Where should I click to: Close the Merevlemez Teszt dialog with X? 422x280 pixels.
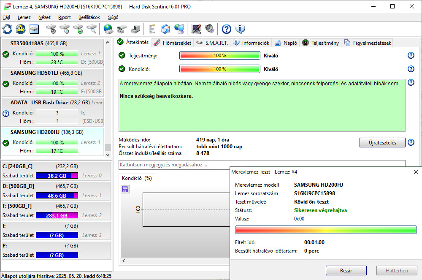click(x=416, y=172)
